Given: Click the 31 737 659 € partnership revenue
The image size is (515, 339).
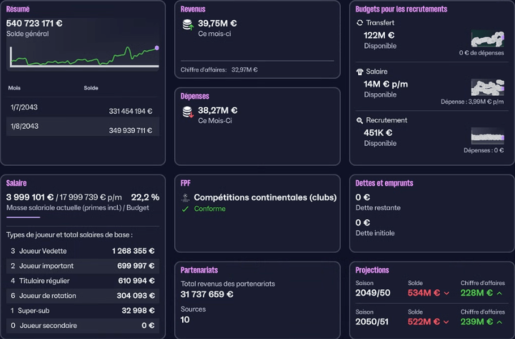Looking at the screenshot, I should [207, 294].
